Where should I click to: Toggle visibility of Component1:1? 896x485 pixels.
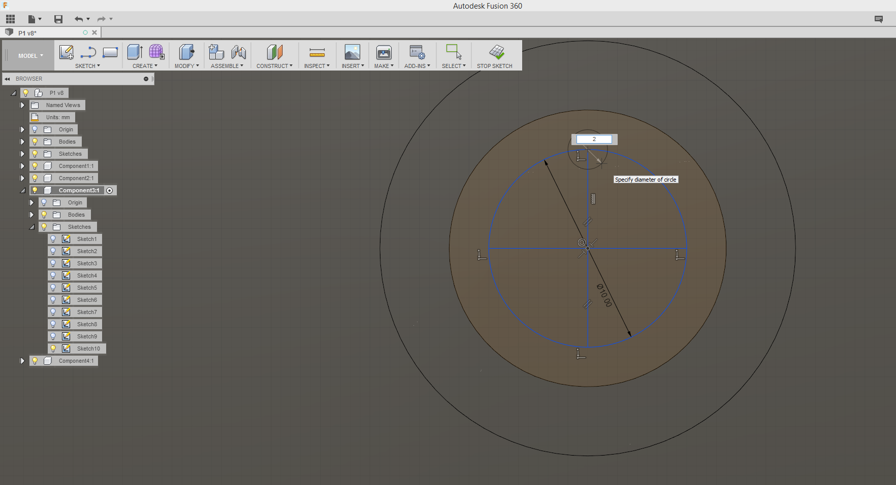pyautogui.click(x=35, y=166)
